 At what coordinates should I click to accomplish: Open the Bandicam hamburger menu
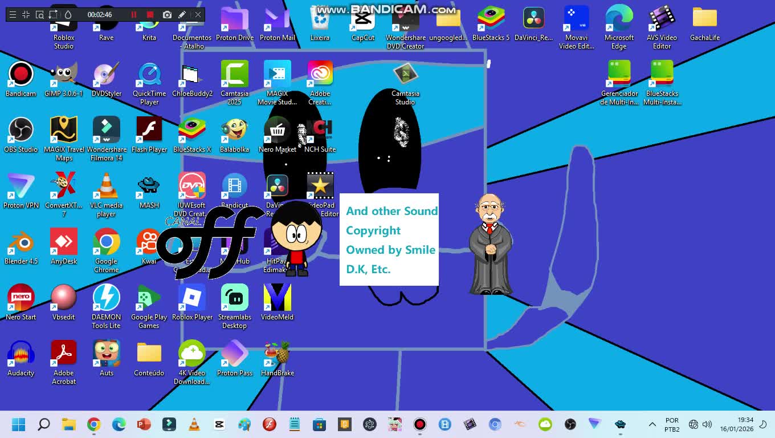[x=12, y=14]
